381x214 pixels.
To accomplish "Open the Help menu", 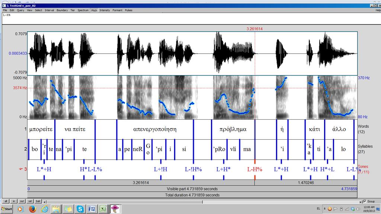I will pos(378,10).
